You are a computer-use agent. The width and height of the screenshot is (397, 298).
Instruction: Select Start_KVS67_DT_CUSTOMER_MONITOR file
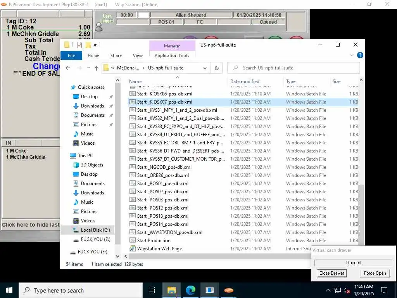181,159
